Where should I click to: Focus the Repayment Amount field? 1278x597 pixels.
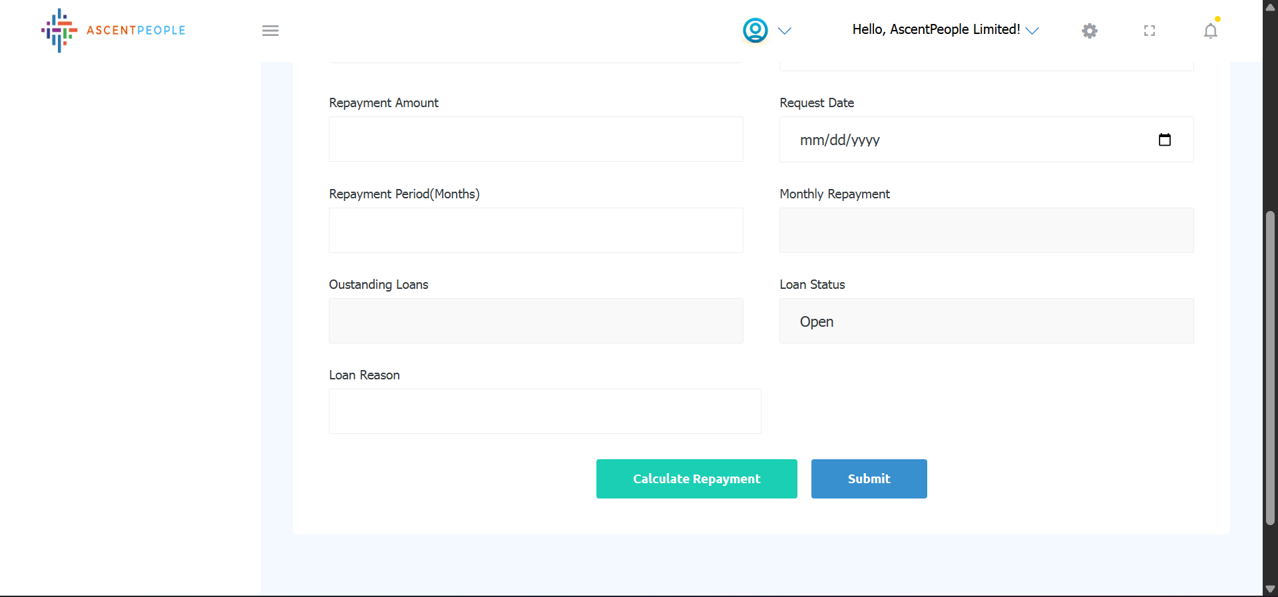pyautogui.click(x=536, y=139)
